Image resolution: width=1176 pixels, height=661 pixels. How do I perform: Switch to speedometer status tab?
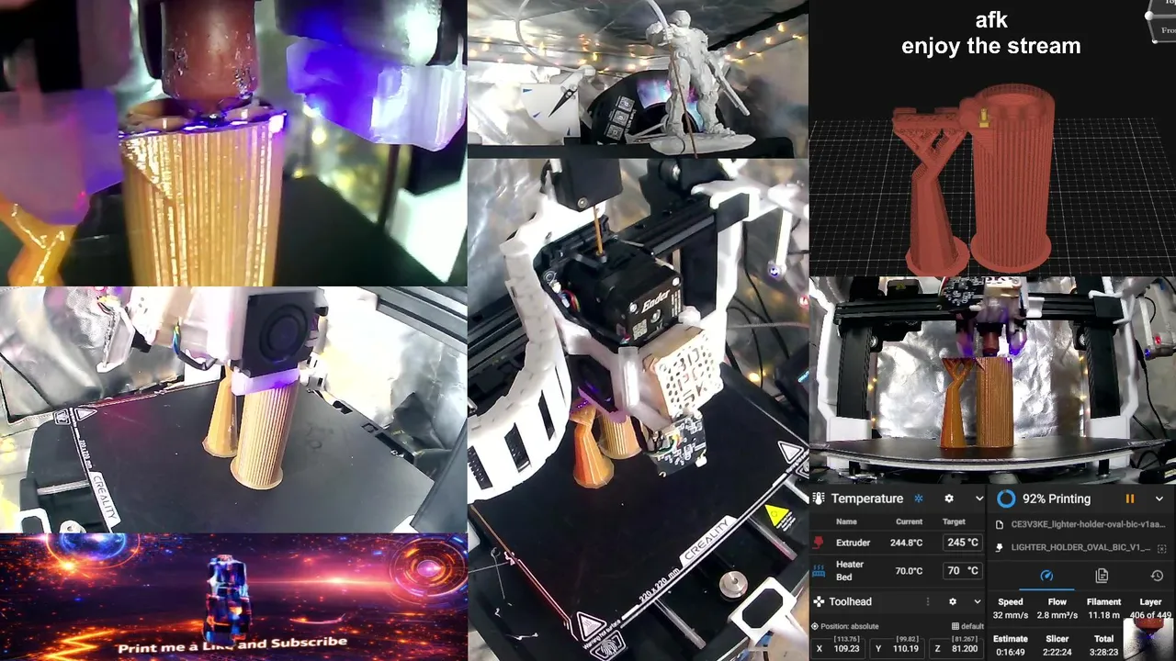pyautogui.click(x=1046, y=576)
